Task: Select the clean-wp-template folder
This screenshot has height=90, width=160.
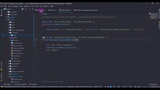Action: point(17,30)
